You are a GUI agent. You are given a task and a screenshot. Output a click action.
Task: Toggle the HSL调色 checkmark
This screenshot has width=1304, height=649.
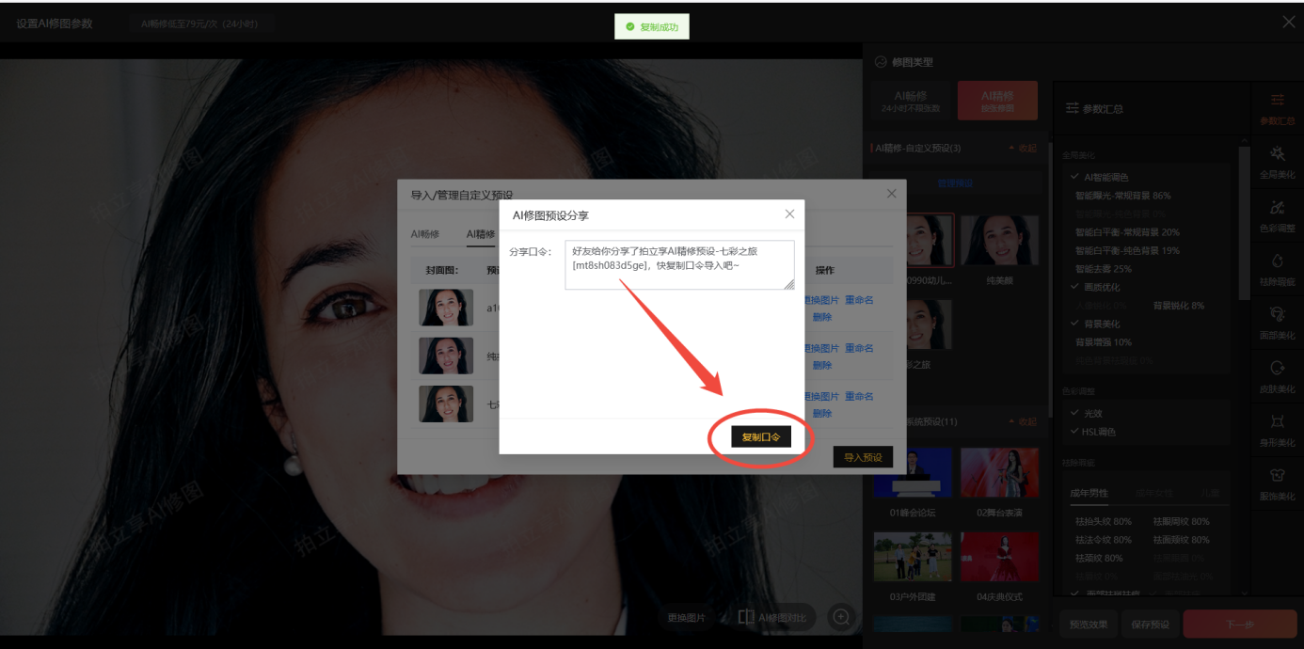pyautogui.click(x=1075, y=431)
